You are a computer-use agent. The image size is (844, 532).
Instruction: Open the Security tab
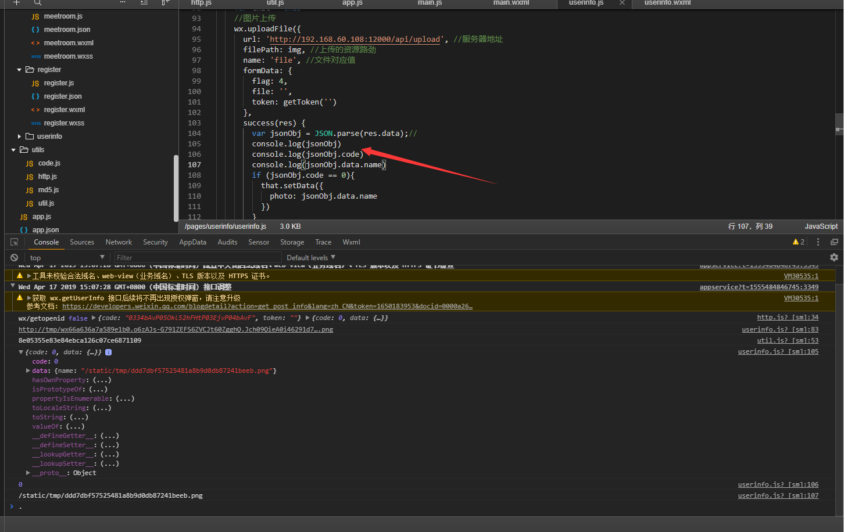155,242
